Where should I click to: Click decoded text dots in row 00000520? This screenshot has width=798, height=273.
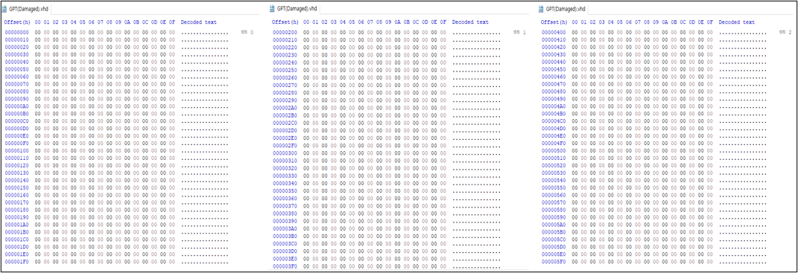743,166
